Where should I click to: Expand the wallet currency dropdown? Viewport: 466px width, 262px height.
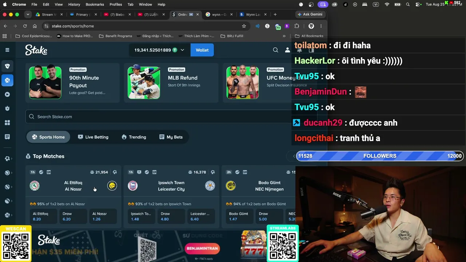click(182, 50)
